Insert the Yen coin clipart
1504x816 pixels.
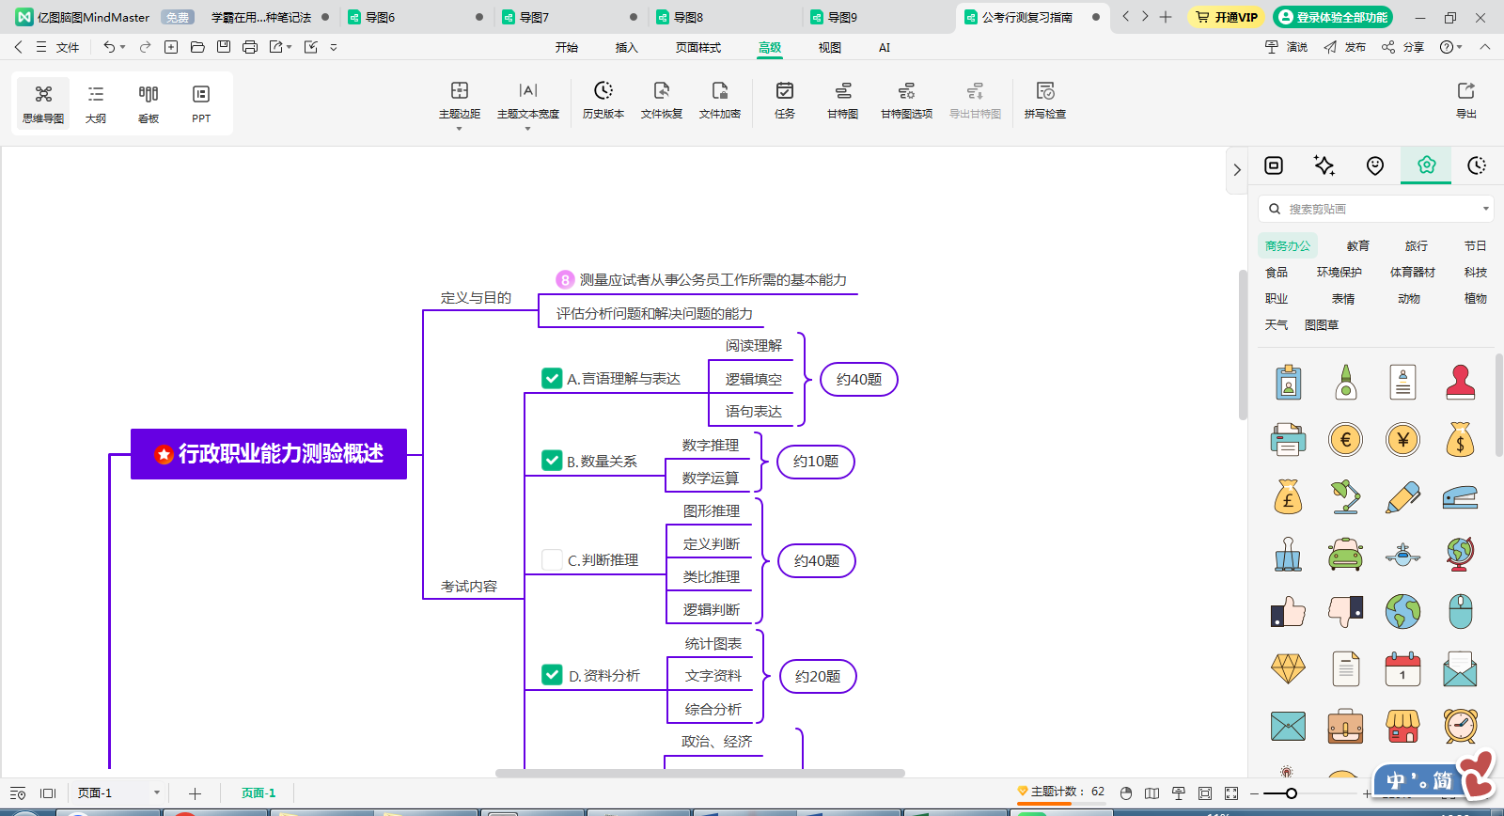pyautogui.click(x=1403, y=439)
